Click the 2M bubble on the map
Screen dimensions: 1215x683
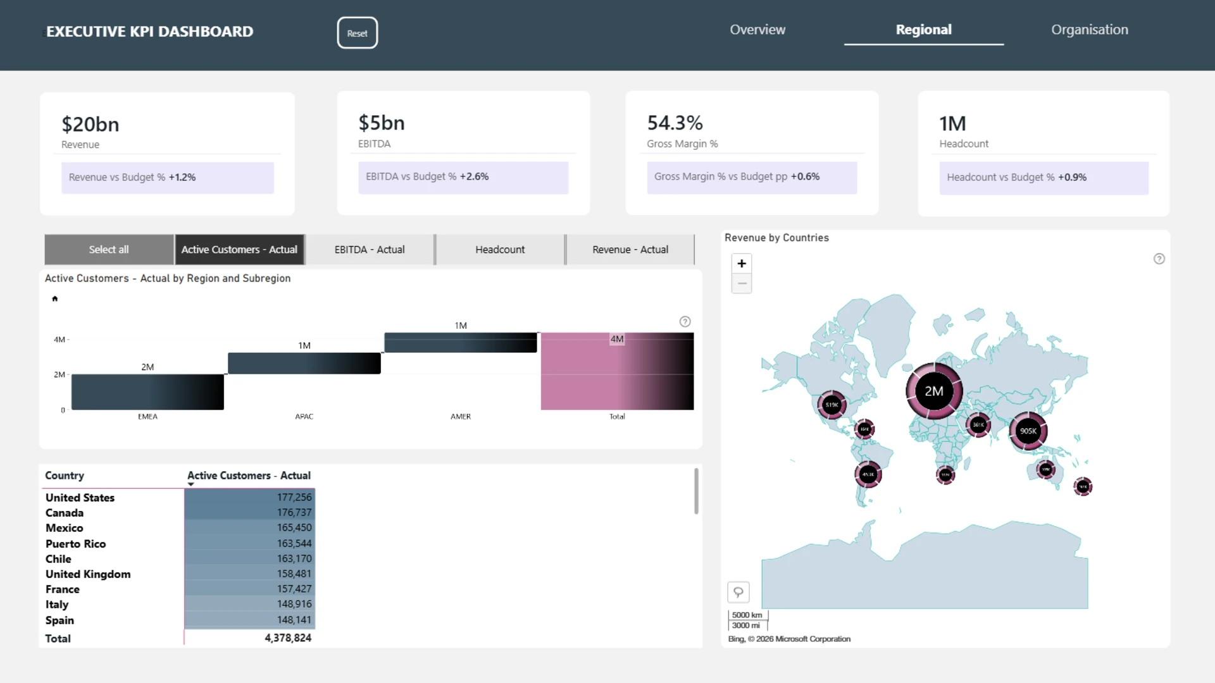click(x=934, y=391)
